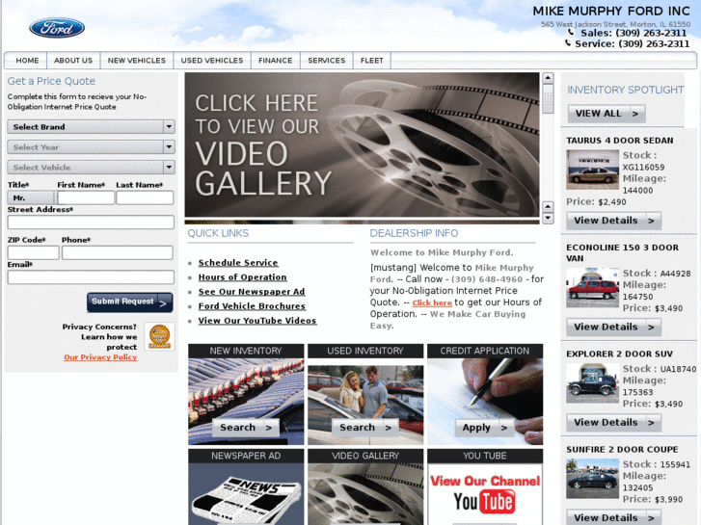Click 'View Our Channel' text
Image resolution: width=701 pixels, height=525 pixels.
point(485,481)
